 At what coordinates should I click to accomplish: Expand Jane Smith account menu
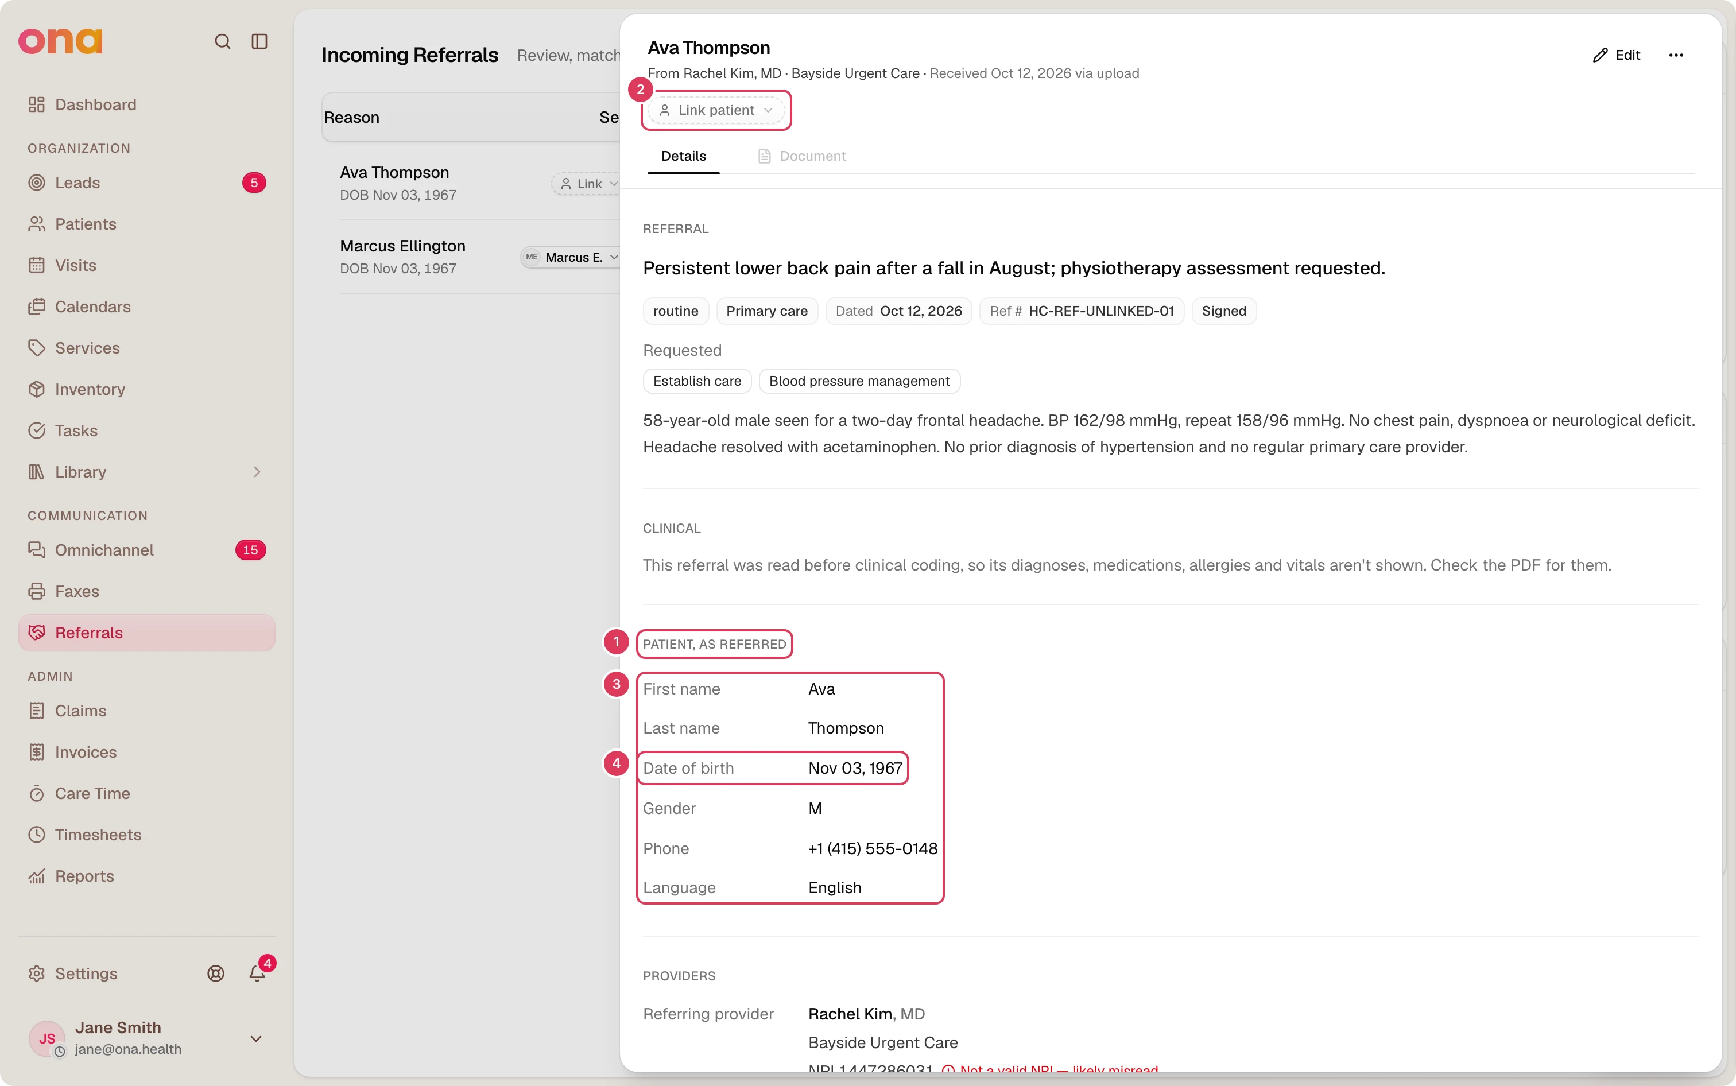point(255,1040)
